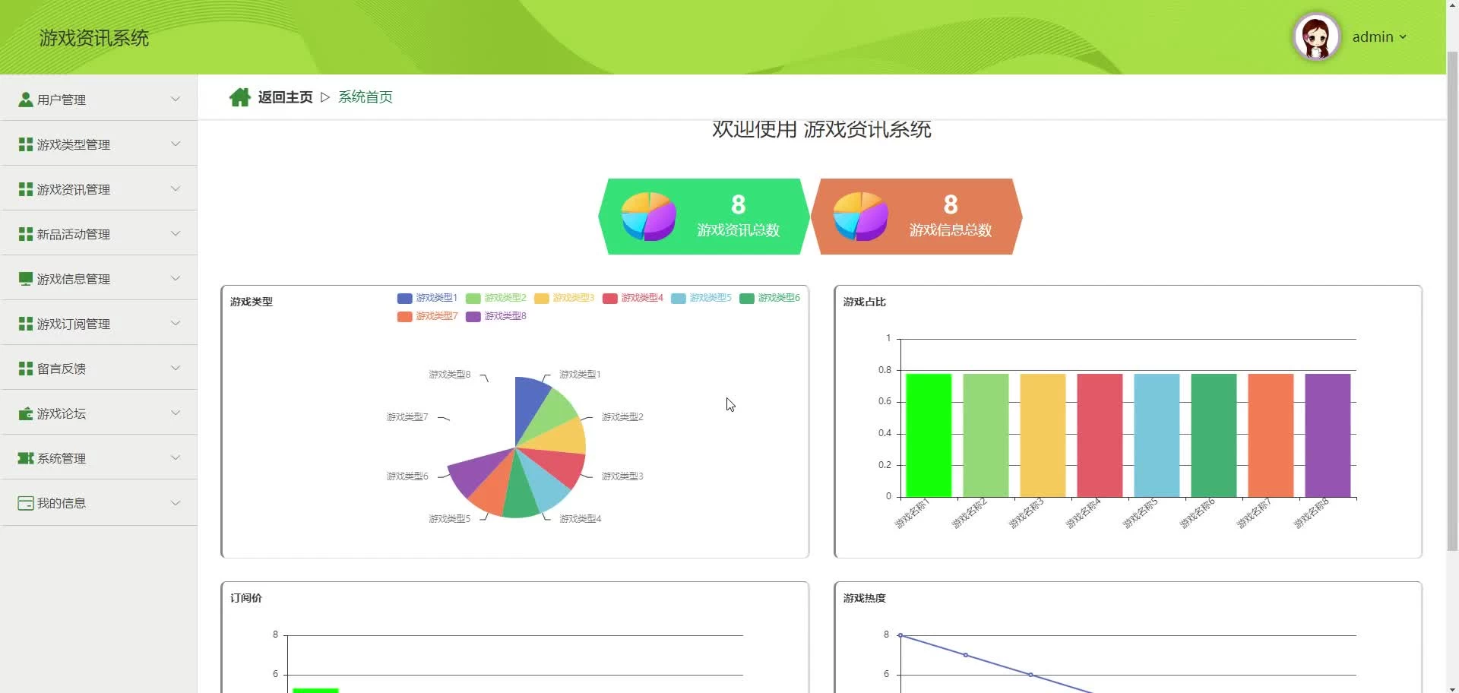Toggle 游戏类型3 in the pie legend
The image size is (1459, 693).
pyautogui.click(x=564, y=298)
